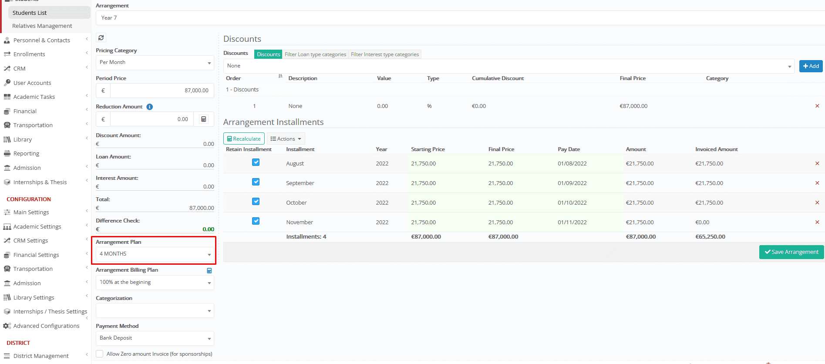
Task: Open the Discounts None selection dropdown
Action: click(509, 66)
